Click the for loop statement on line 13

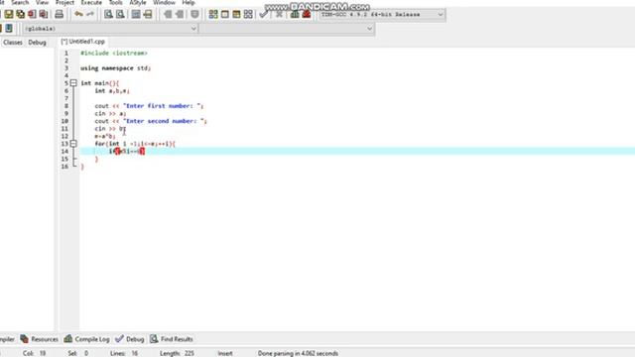135,144
